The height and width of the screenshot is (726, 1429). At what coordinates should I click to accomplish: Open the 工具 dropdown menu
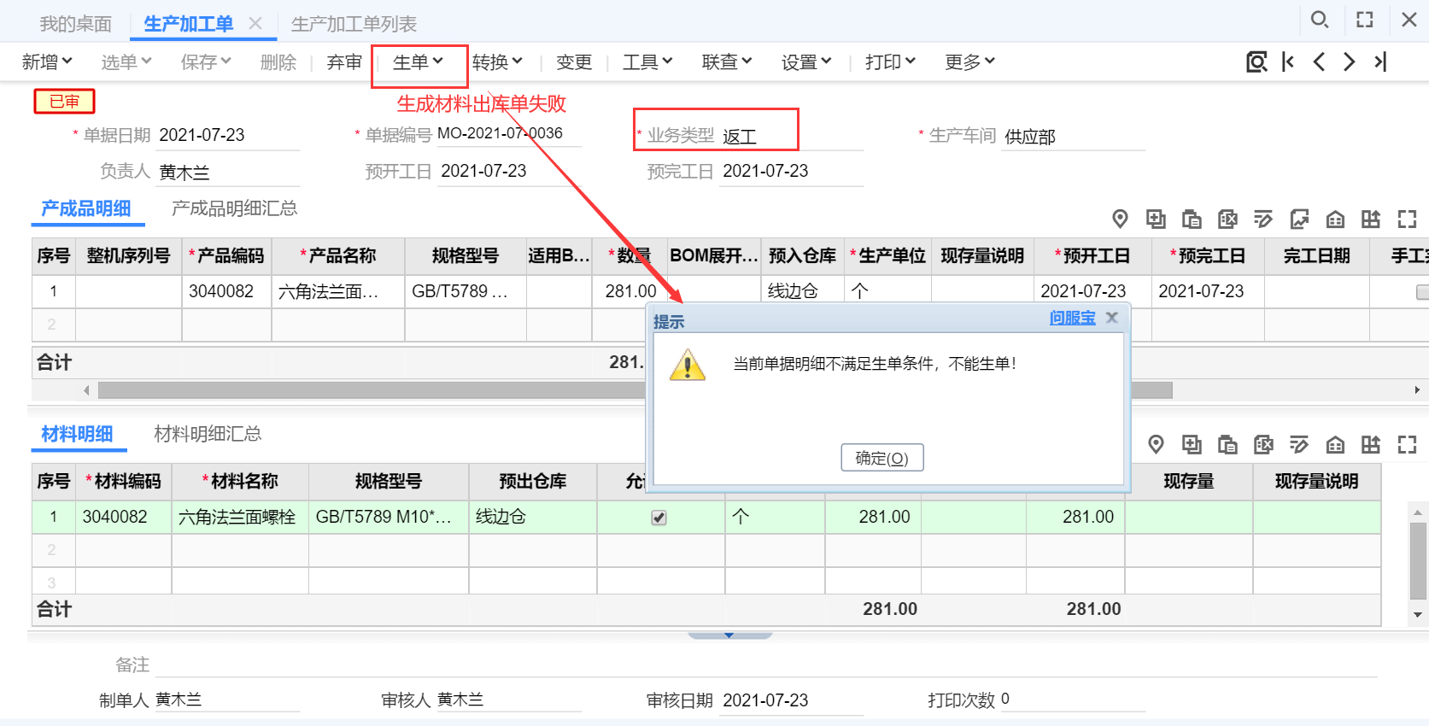647,61
